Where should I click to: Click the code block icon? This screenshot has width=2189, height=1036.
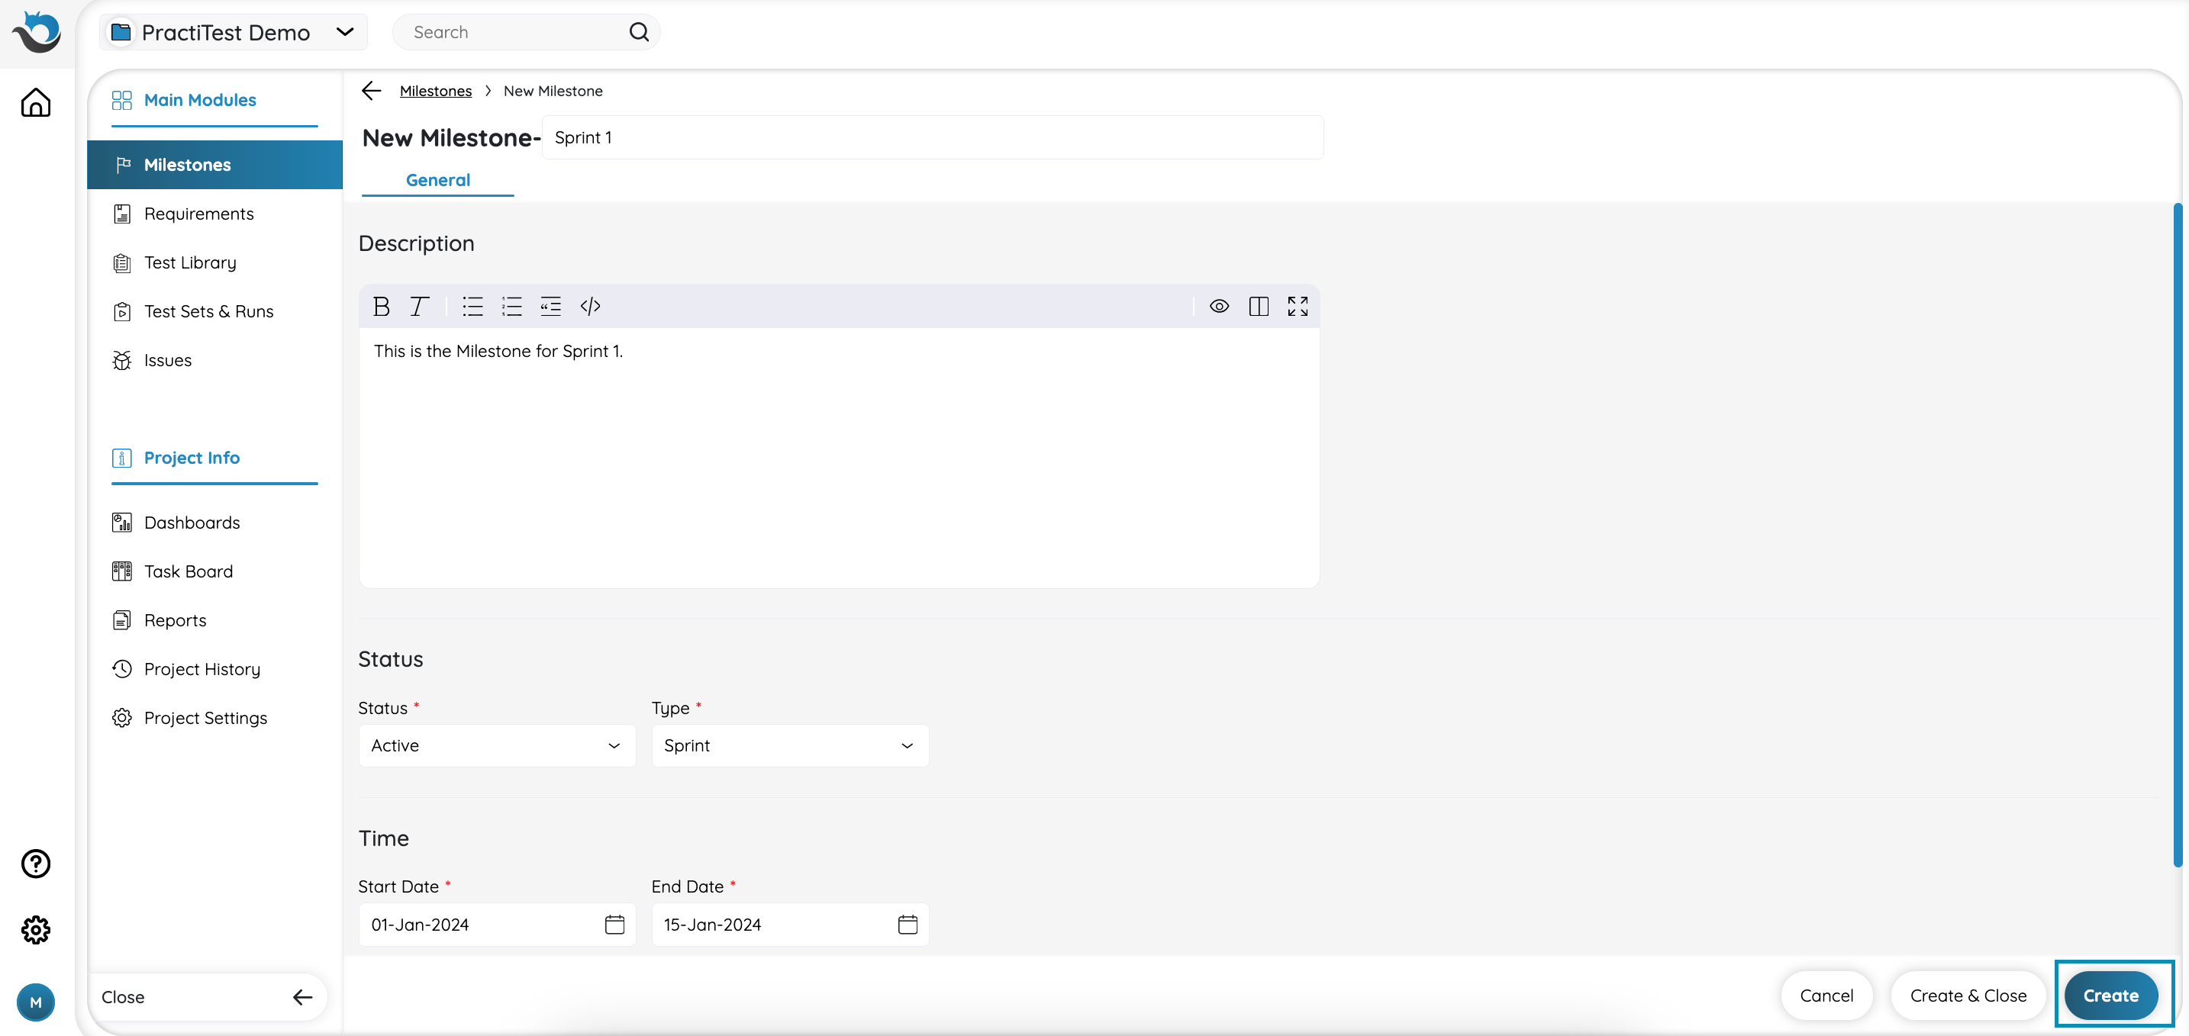coord(591,307)
